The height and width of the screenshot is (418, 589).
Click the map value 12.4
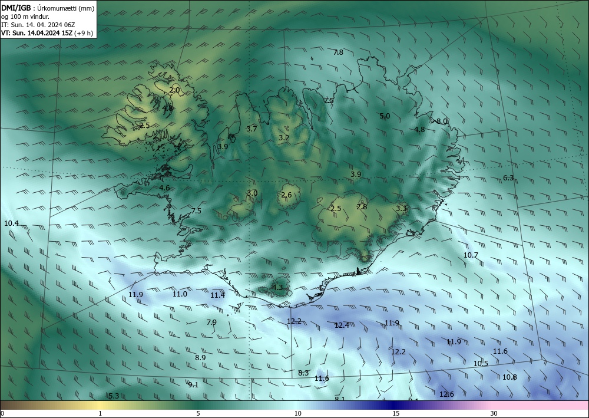pos(342,325)
